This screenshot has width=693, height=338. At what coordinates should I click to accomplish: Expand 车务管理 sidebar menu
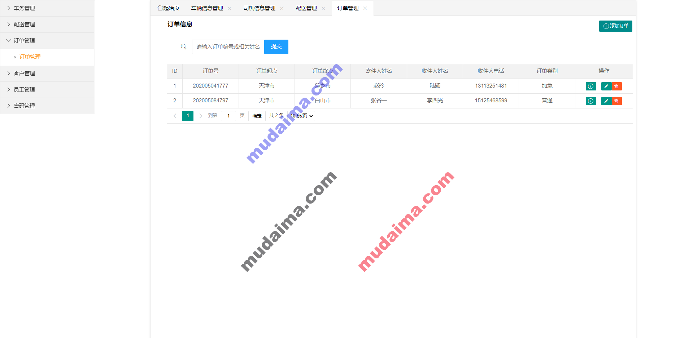click(47, 8)
